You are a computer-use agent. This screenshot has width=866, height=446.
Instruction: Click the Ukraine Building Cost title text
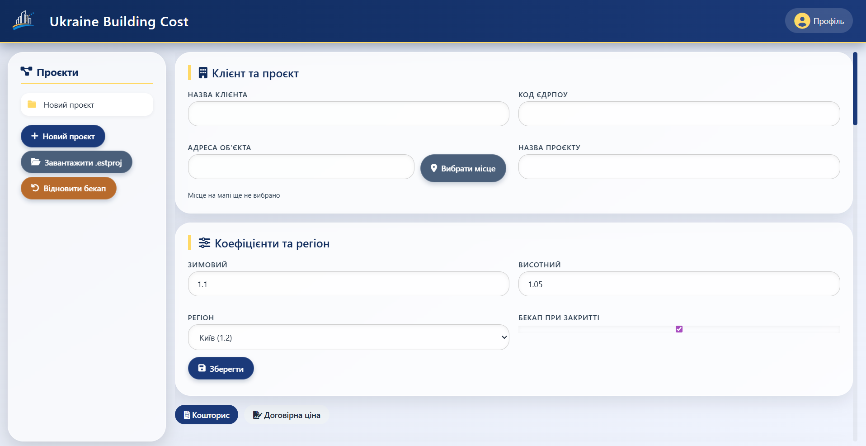(119, 21)
